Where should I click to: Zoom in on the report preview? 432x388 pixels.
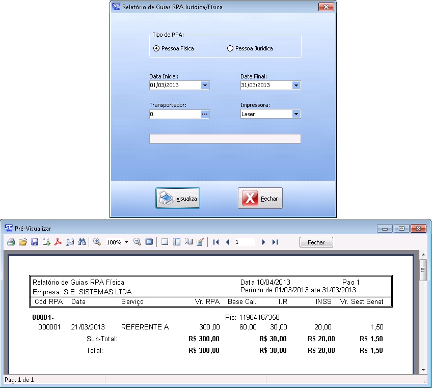(x=97, y=242)
